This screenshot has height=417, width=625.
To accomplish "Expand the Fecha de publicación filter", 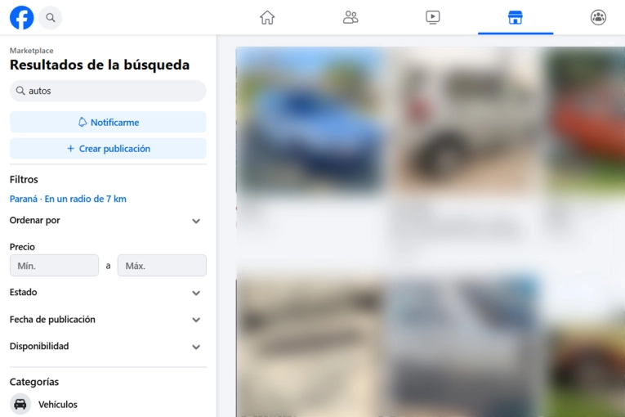I will (x=105, y=320).
